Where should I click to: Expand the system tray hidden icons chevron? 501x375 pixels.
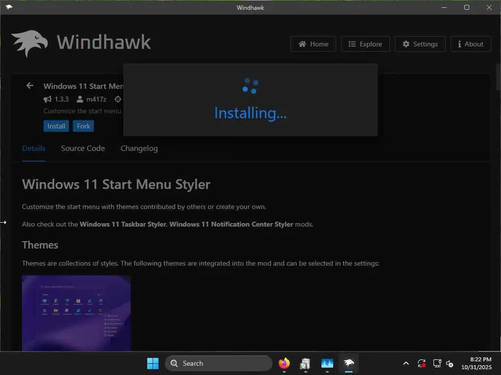point(406,363)
